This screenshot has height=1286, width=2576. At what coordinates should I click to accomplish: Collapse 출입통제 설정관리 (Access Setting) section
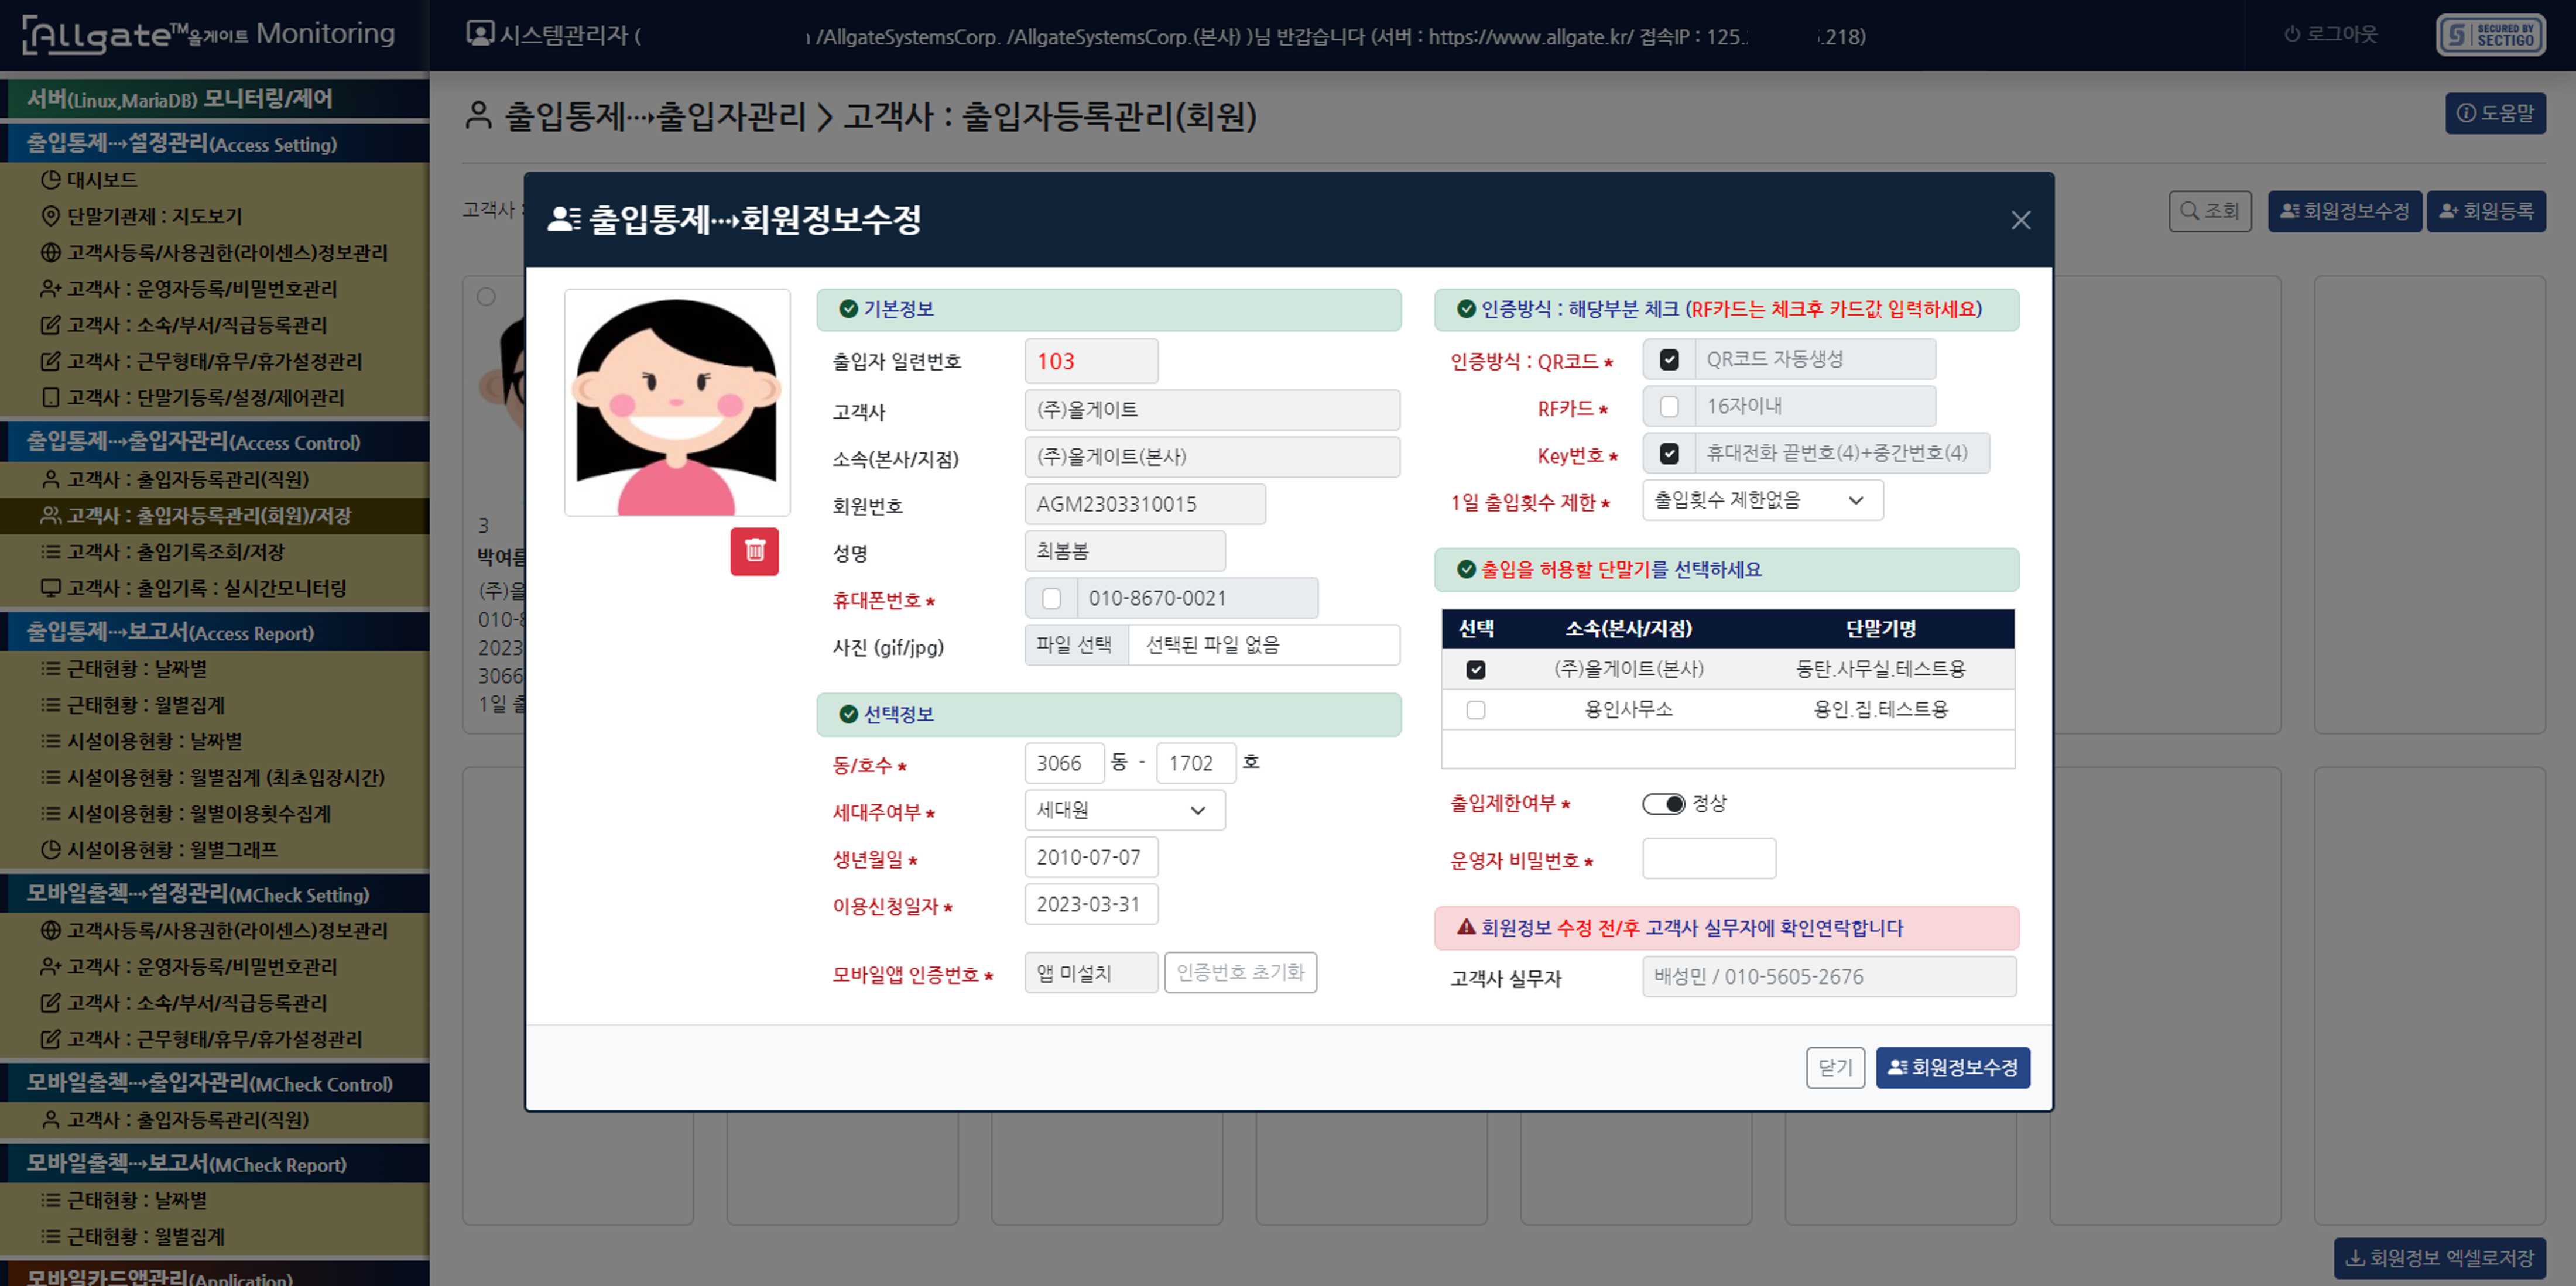(x=215, y=143)
